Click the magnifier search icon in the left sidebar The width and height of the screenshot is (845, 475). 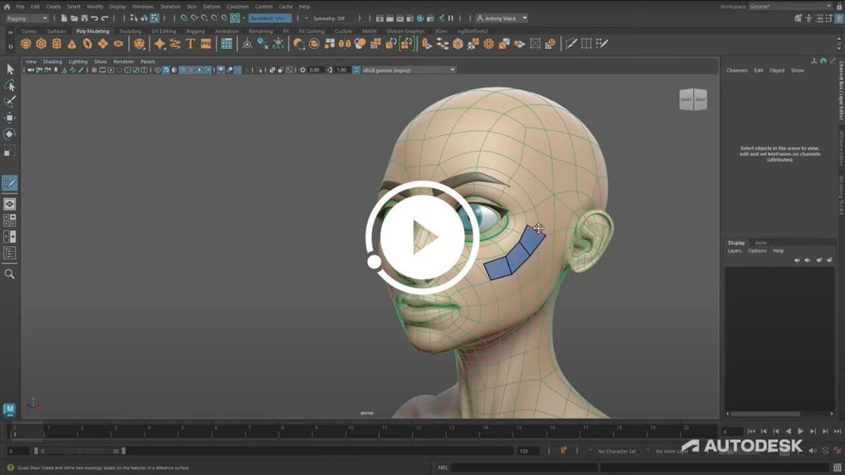tap(9, 274)
